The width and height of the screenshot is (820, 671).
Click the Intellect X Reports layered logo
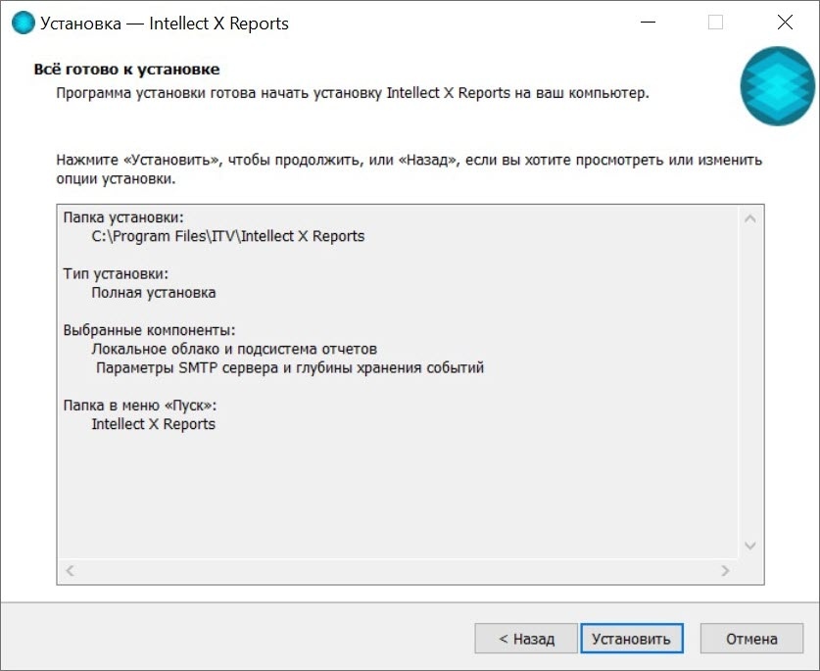(777, 86)
